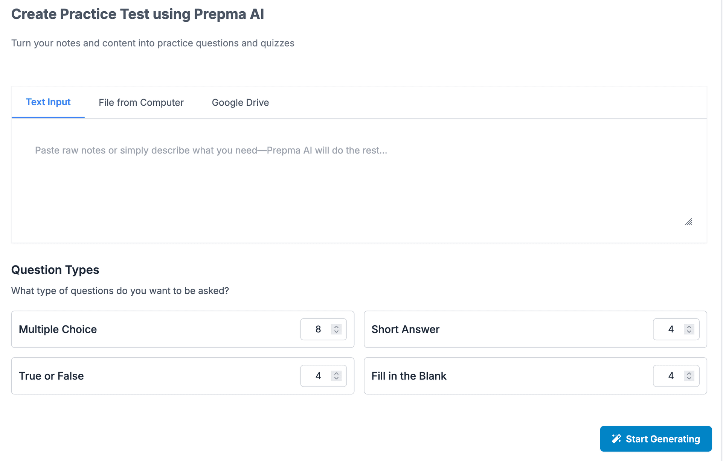The image size is (723, 461).
Task: Increase the Fill in the Blank count
Action: click(x=689, y=373)
